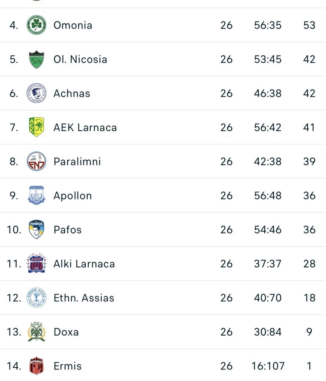The image size is (326, 381).
Task: Select the Ermis team name
Action: pos(68,366)
